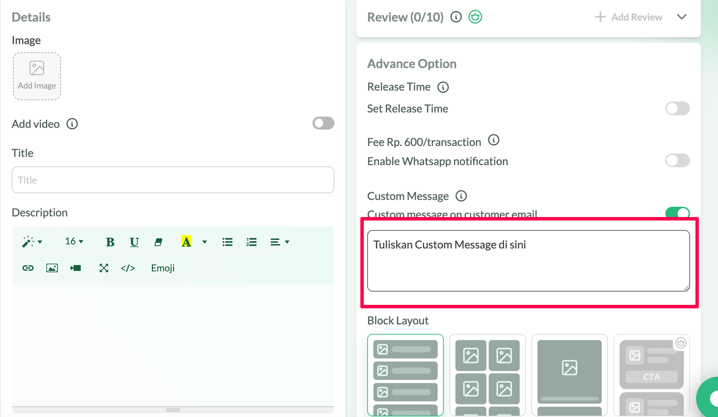Open the text color dropdown arrow
718x417 pixels.
[205, 242]
